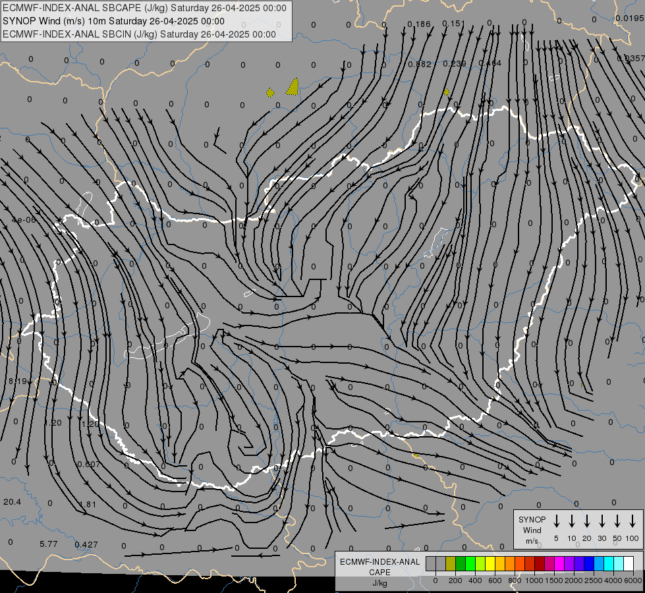Click the 10 m/s wind arrow in the SYNOP legend
The image size is (645, 593).
point(572,521)
